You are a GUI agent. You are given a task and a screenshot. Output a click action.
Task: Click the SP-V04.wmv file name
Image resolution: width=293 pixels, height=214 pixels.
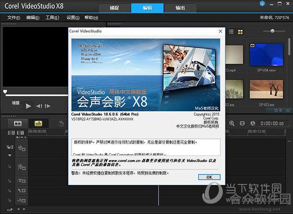[x=266, y=70]
